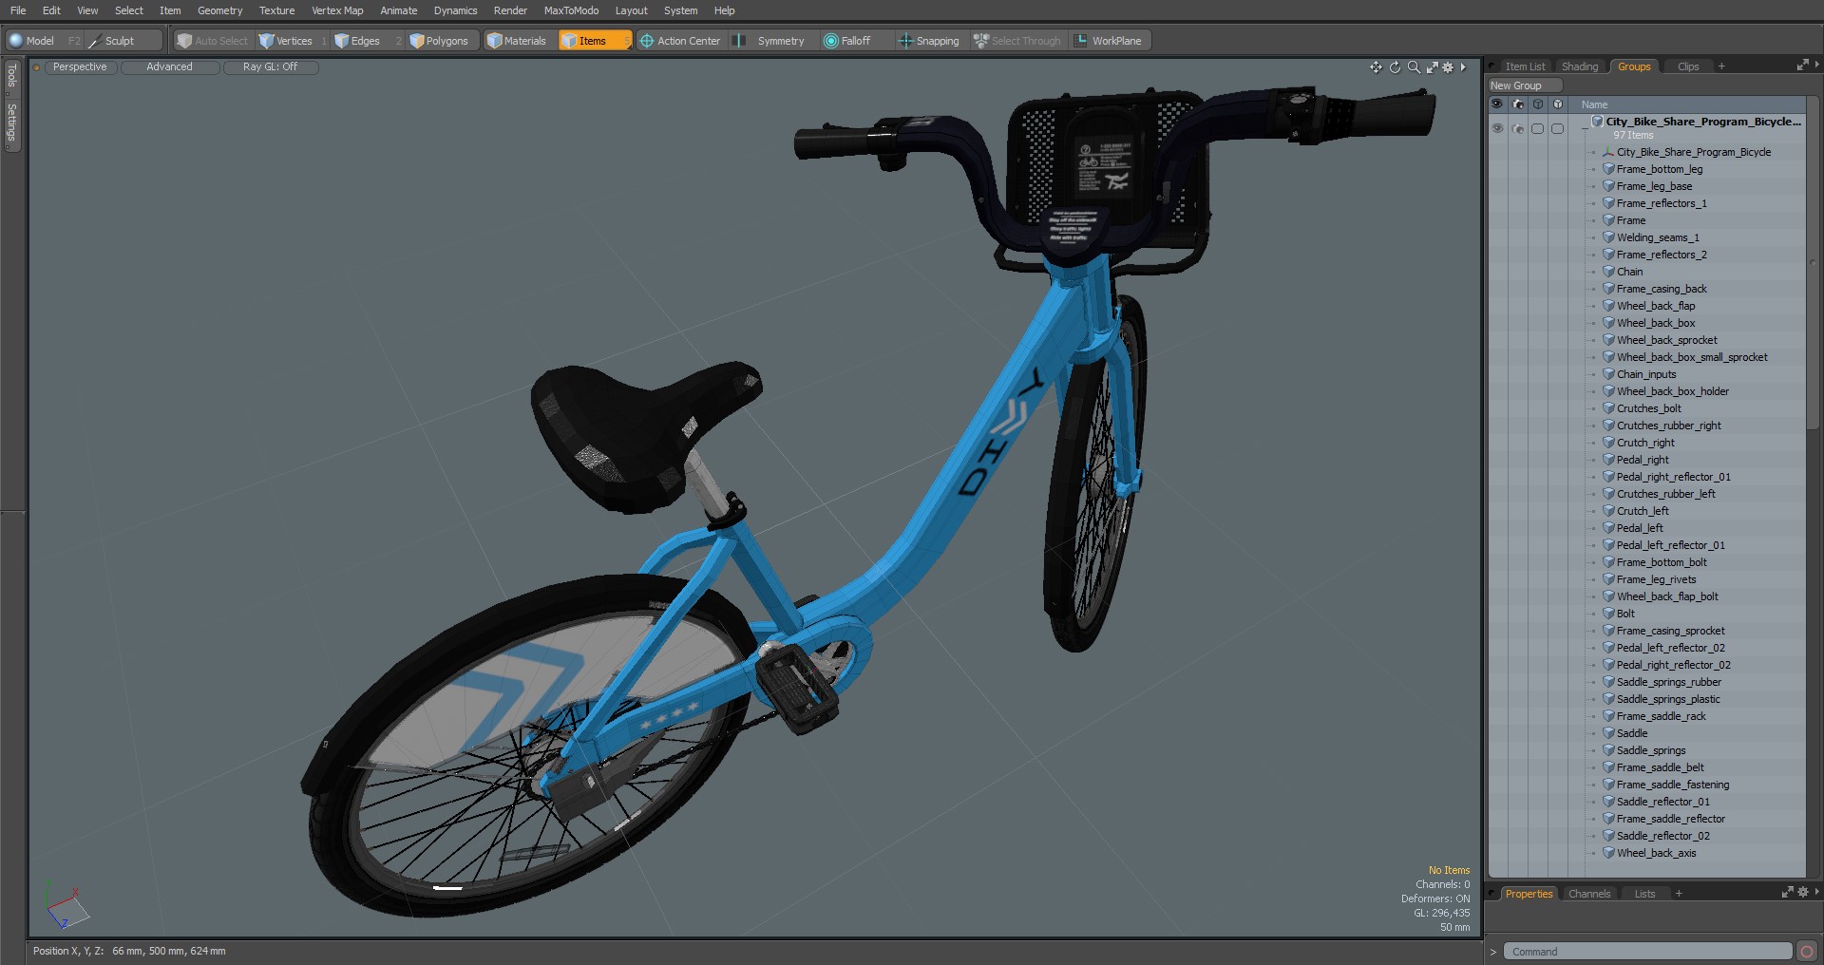The height and width of the screenshot is (965, 1824).
Task: Add a new tab next to Clips
Action: coord(1721,66)
